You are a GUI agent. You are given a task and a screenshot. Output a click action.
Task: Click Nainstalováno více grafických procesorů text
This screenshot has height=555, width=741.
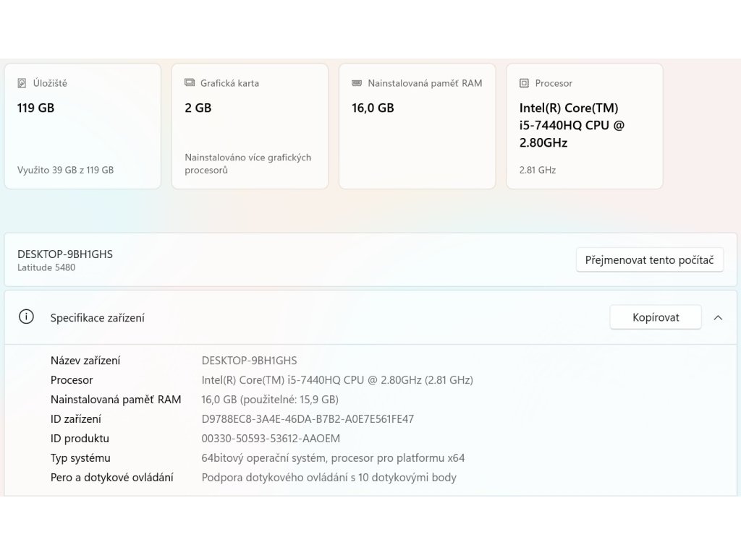247,163
